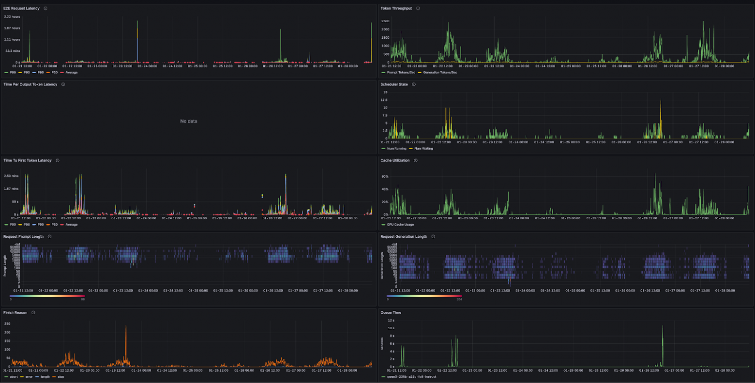
Task: Toggle Num Running legend series
Action: point(394,149)
